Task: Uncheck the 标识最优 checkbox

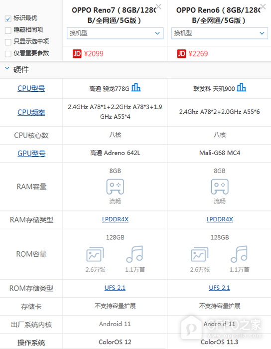Action: pyautogui.click(x=8, y=19)
